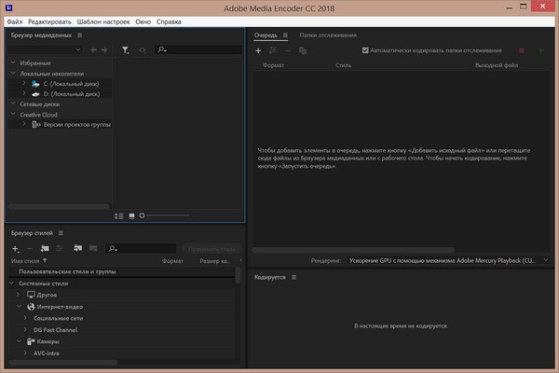This screenshot has width=559, height=373.
Task: Switch media browser to thumbnail view icon
Action: tap(131, 215)
